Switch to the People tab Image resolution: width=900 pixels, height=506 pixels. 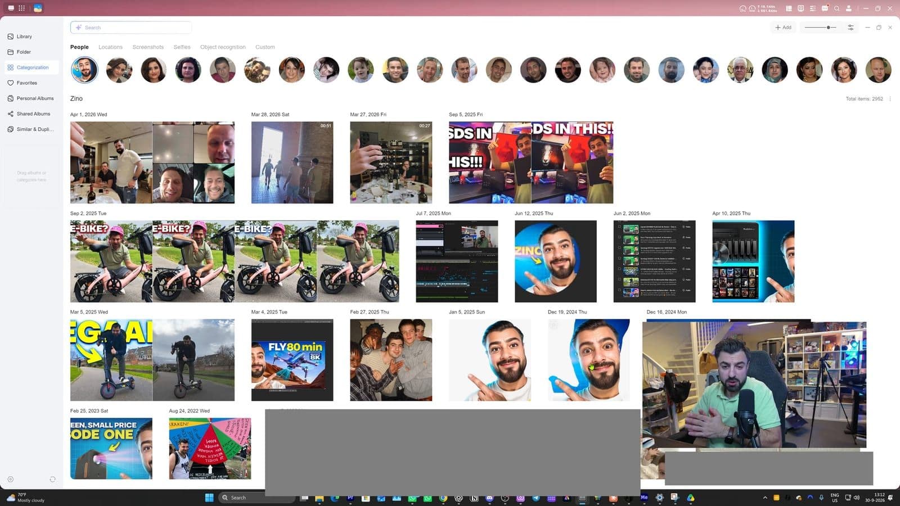point(79,47)
